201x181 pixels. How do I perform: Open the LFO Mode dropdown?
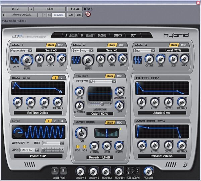pyautogui.click(x=53, y=143)
